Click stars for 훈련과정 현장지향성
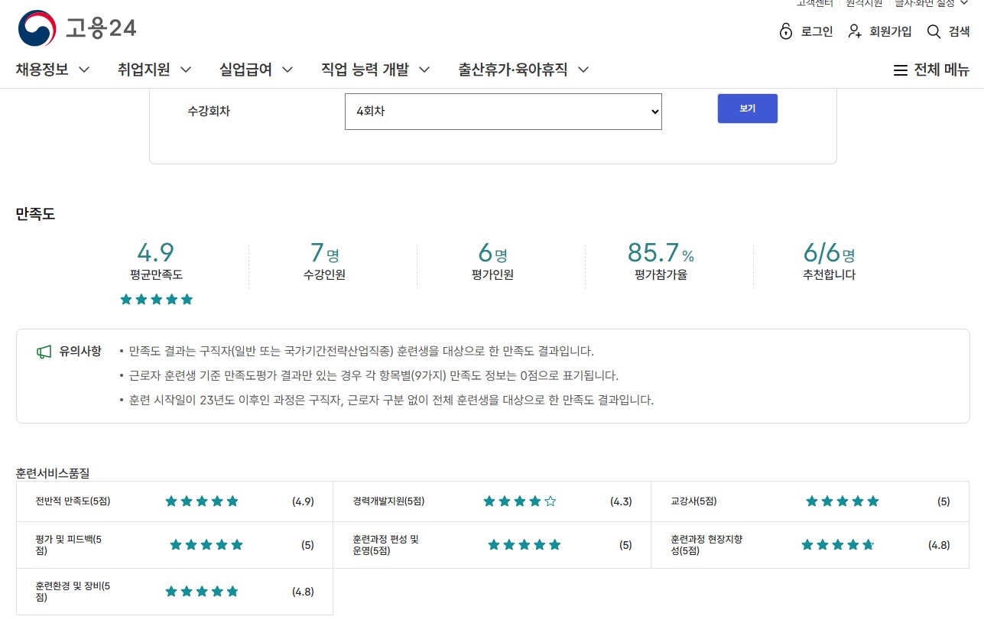Screen dimensions: 984x623 [x=838, y=545]
